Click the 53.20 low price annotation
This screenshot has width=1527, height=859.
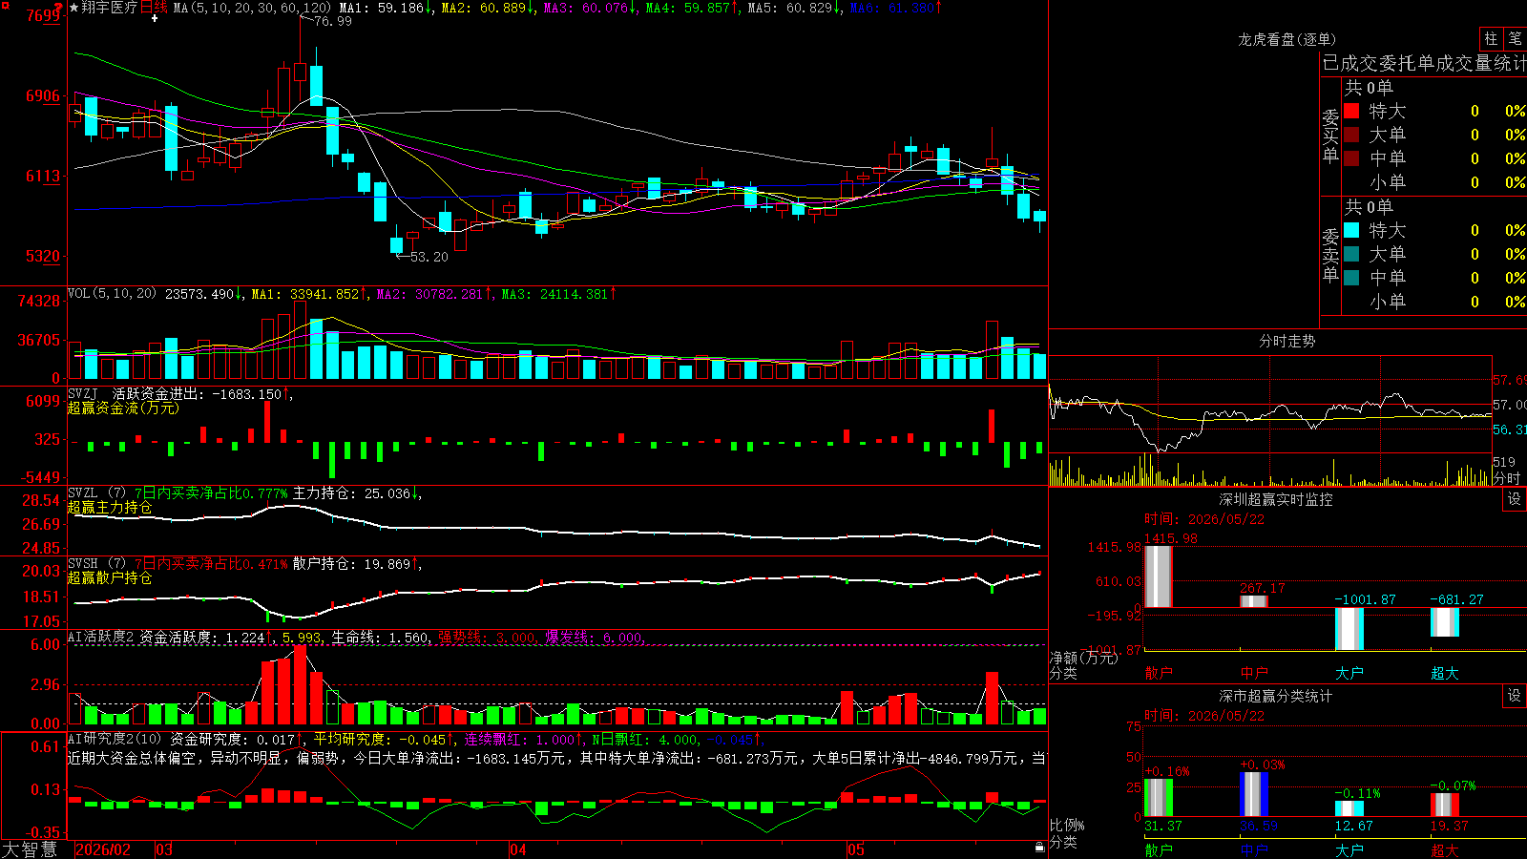(429, 257)
